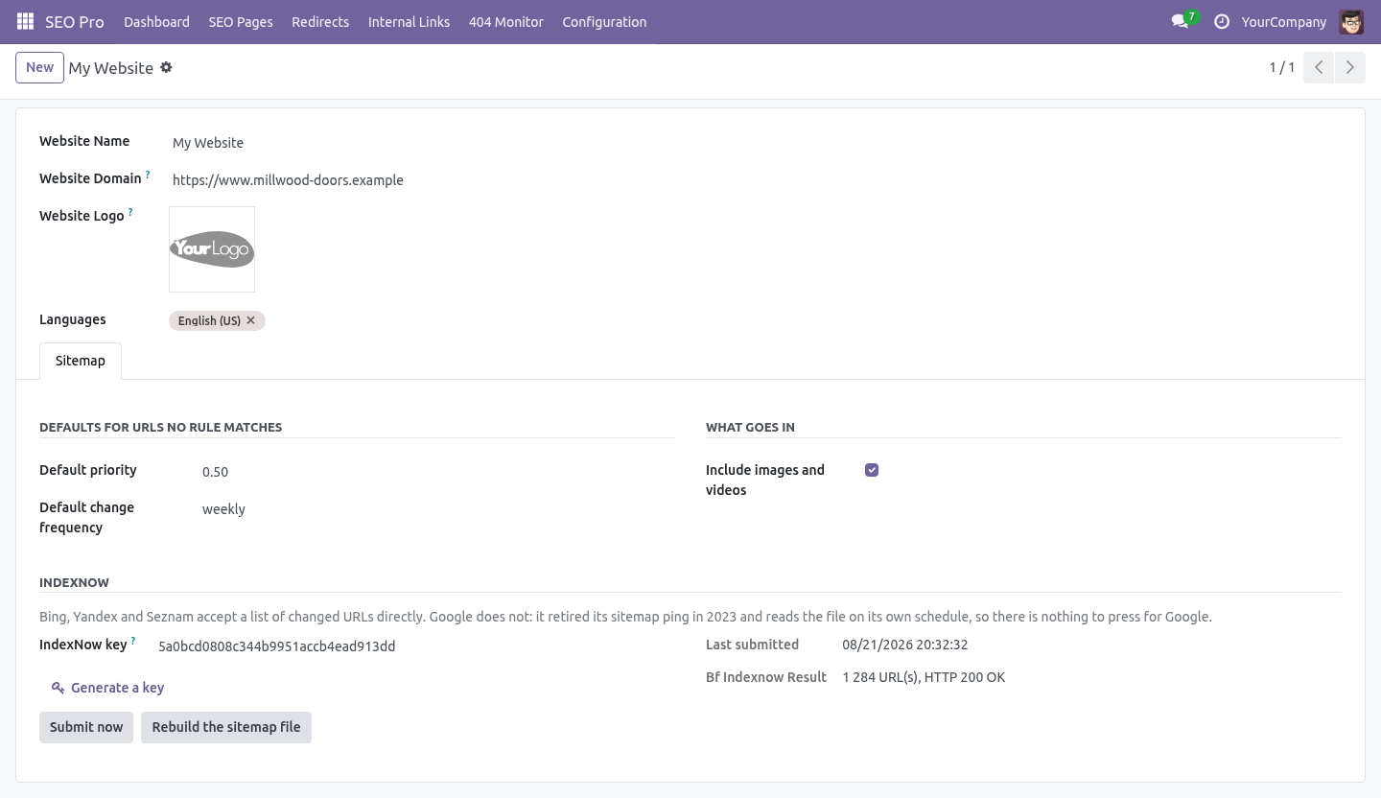The height and width of the screenshot is (798, 1381).
Task: Click the user avatar in top bar
Action: (x=1351, y=21)
